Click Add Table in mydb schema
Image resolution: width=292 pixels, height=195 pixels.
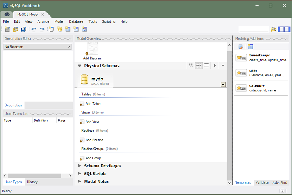coord(92,104)
